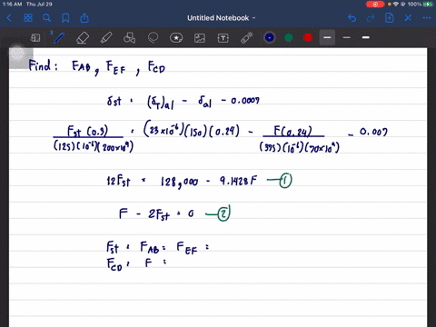Close the editing toolbar with X
Viewport: 436px width, 327px height.
coord(408,18)
